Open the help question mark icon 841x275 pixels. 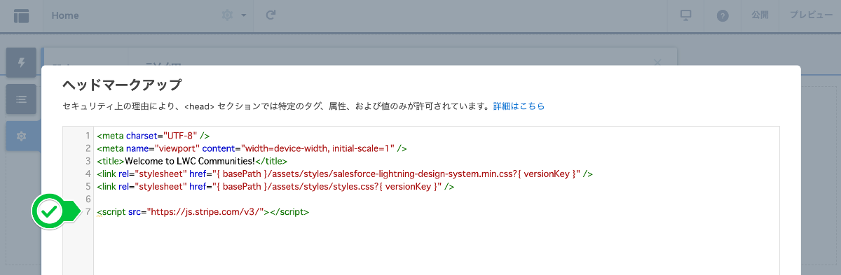point(723,15)
